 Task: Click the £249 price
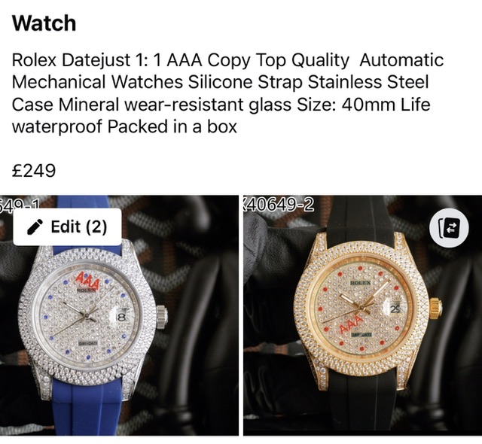tap(34, 170)
